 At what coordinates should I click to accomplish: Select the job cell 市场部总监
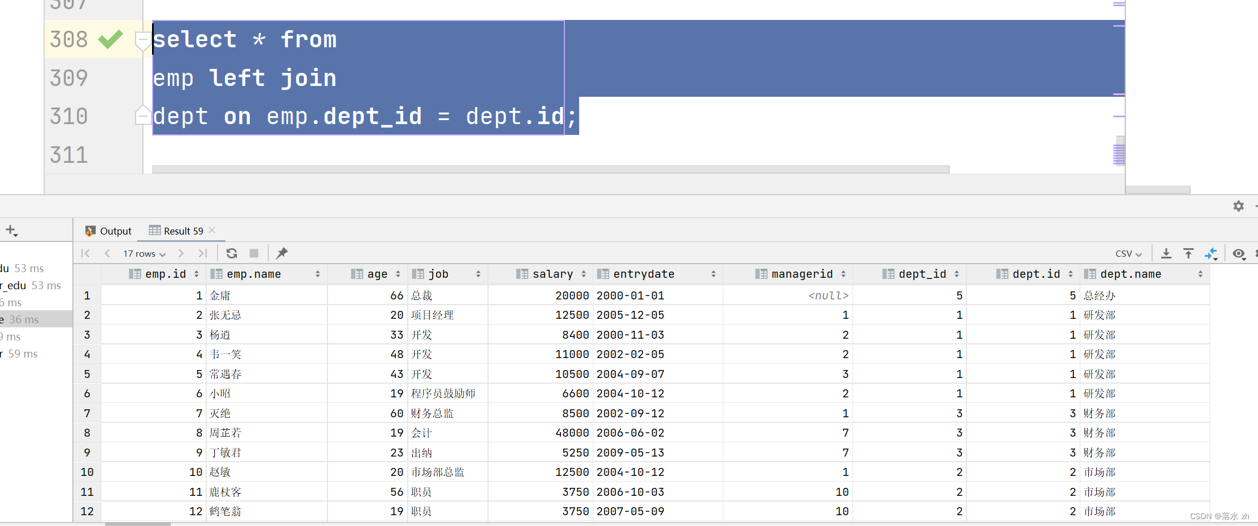[x=448, y=472]
